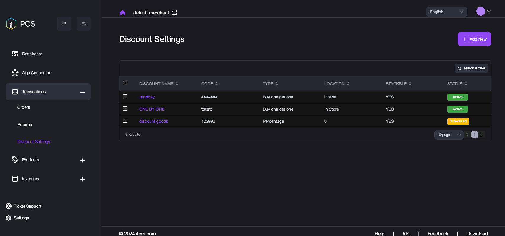Open the search & filter field
Viewport: 505px width, 236px height.
pos(471,68)
